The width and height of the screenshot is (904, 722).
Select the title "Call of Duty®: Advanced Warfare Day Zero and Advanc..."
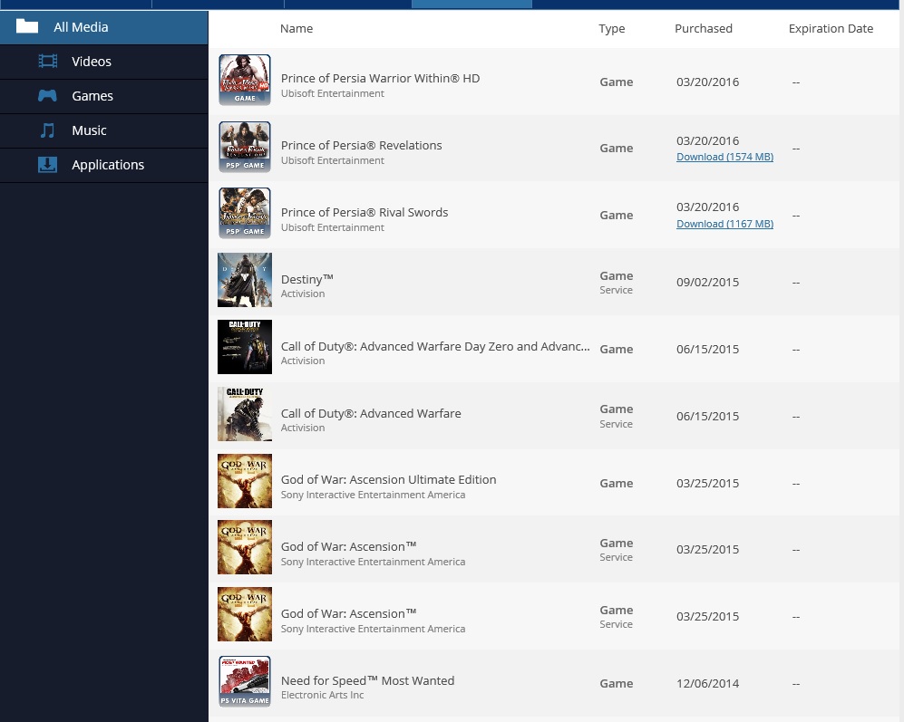[x=435, y=346]
